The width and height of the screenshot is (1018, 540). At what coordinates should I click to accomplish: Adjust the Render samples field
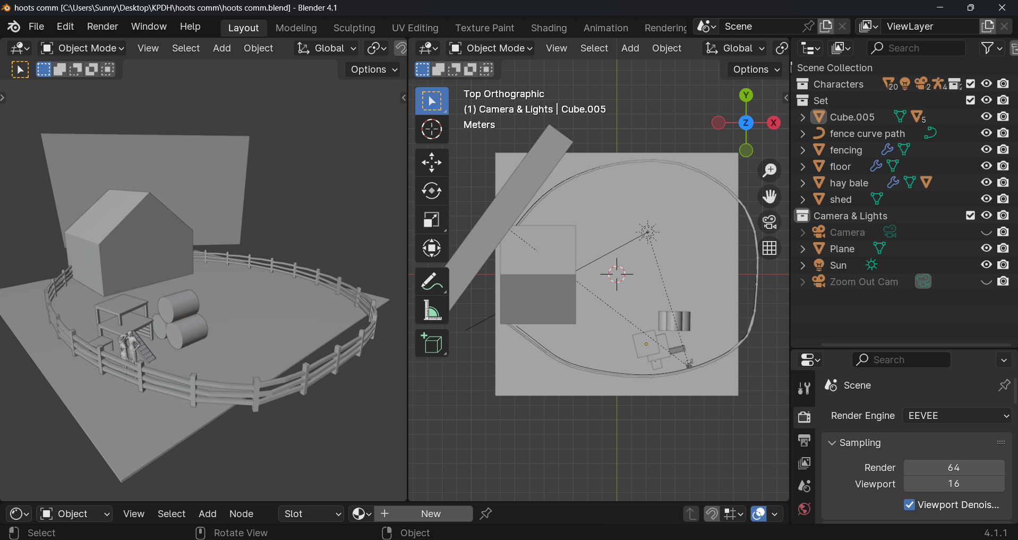tap(954, 468)
